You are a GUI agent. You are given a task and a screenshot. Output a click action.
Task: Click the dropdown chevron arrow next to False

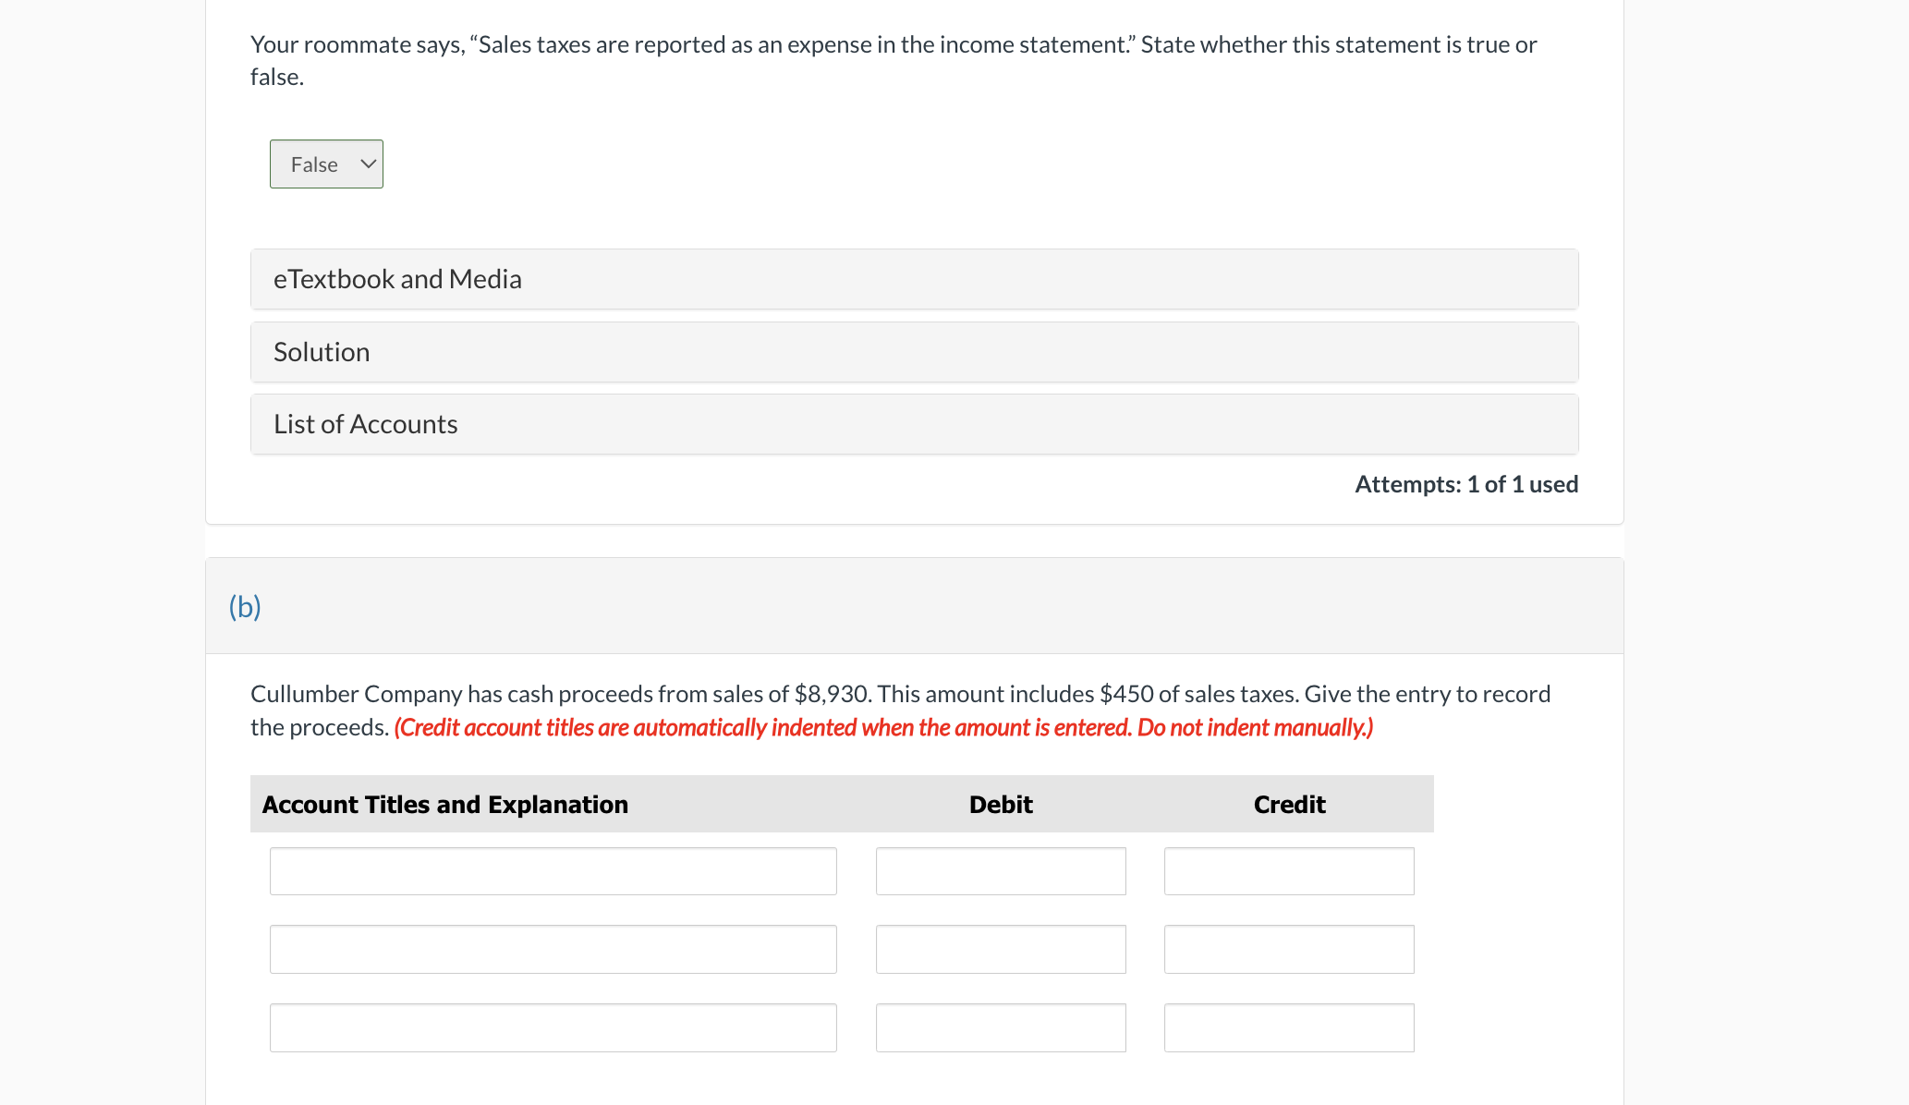[368, 164]
